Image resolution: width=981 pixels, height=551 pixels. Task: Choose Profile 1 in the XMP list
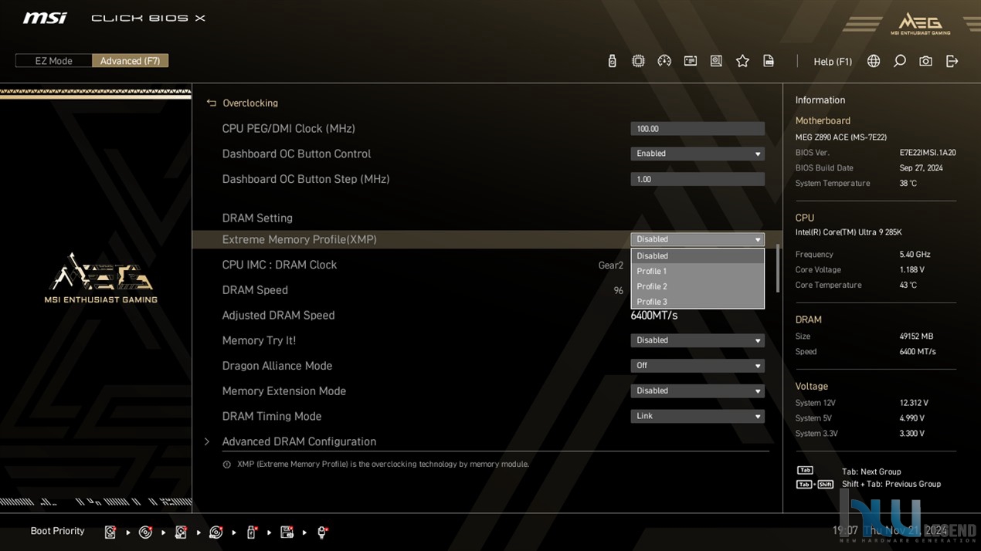point(698,271)
